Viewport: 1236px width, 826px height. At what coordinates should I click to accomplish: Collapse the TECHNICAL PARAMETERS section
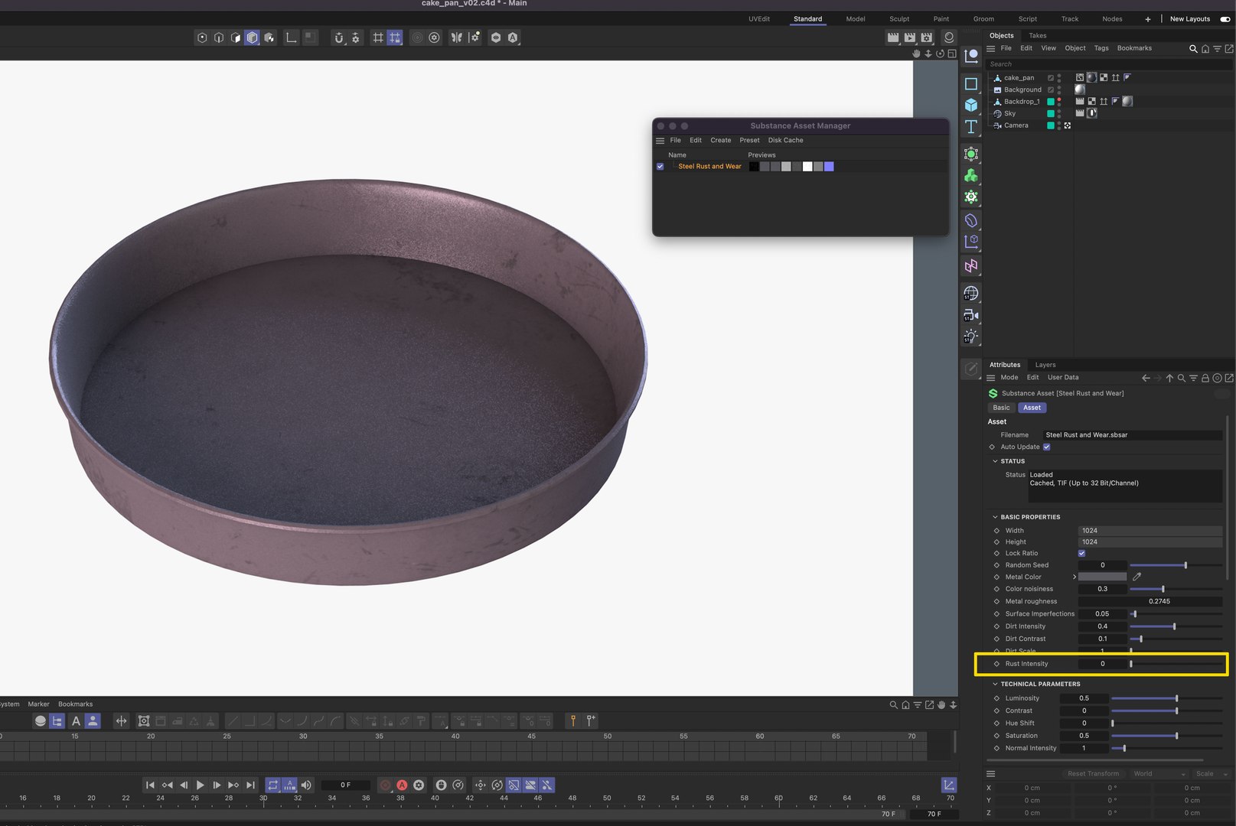[995, 684]
